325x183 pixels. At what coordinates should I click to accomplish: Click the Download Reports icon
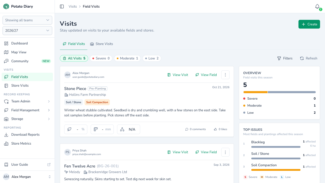(6, 135)
